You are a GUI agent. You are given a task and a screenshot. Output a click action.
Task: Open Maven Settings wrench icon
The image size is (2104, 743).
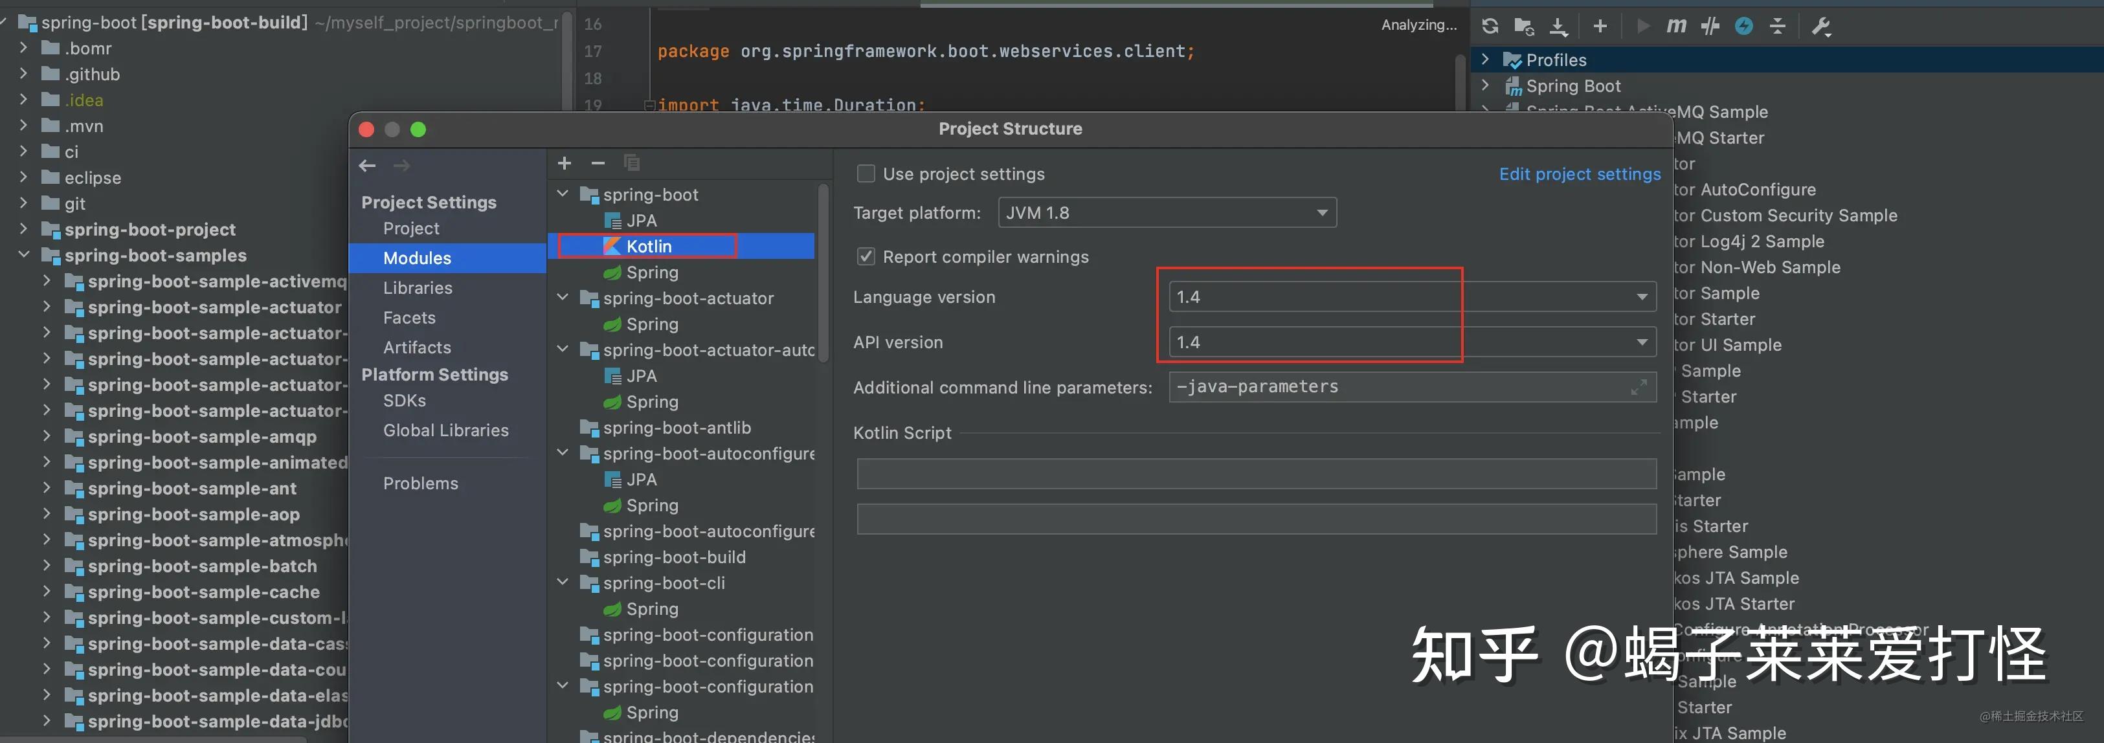click(1820, 26)
